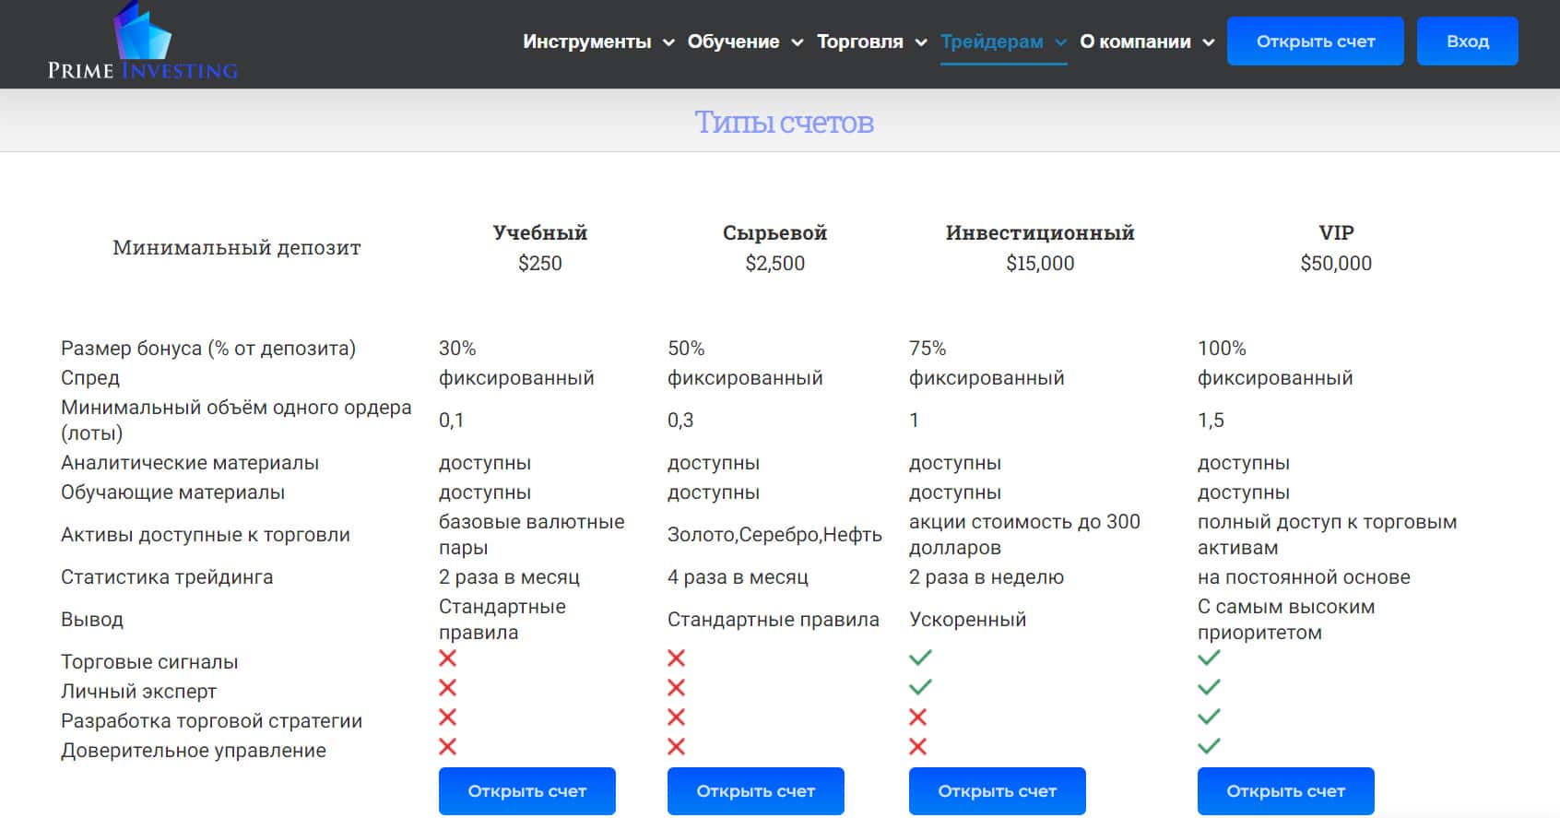Click the green check for VIP trading signals
This screenshot has height=818, width=1560.
1209,658
